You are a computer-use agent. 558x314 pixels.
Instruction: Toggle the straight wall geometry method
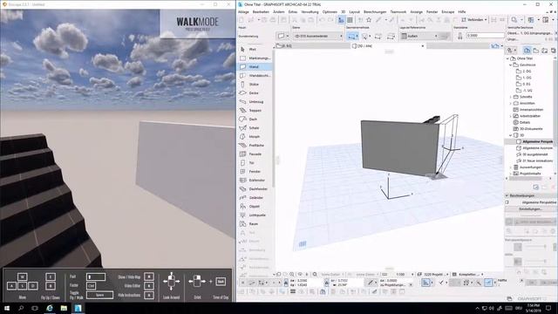click(352, 36)
